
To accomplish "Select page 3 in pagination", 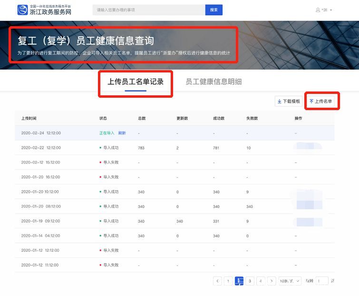I will 250,281.
